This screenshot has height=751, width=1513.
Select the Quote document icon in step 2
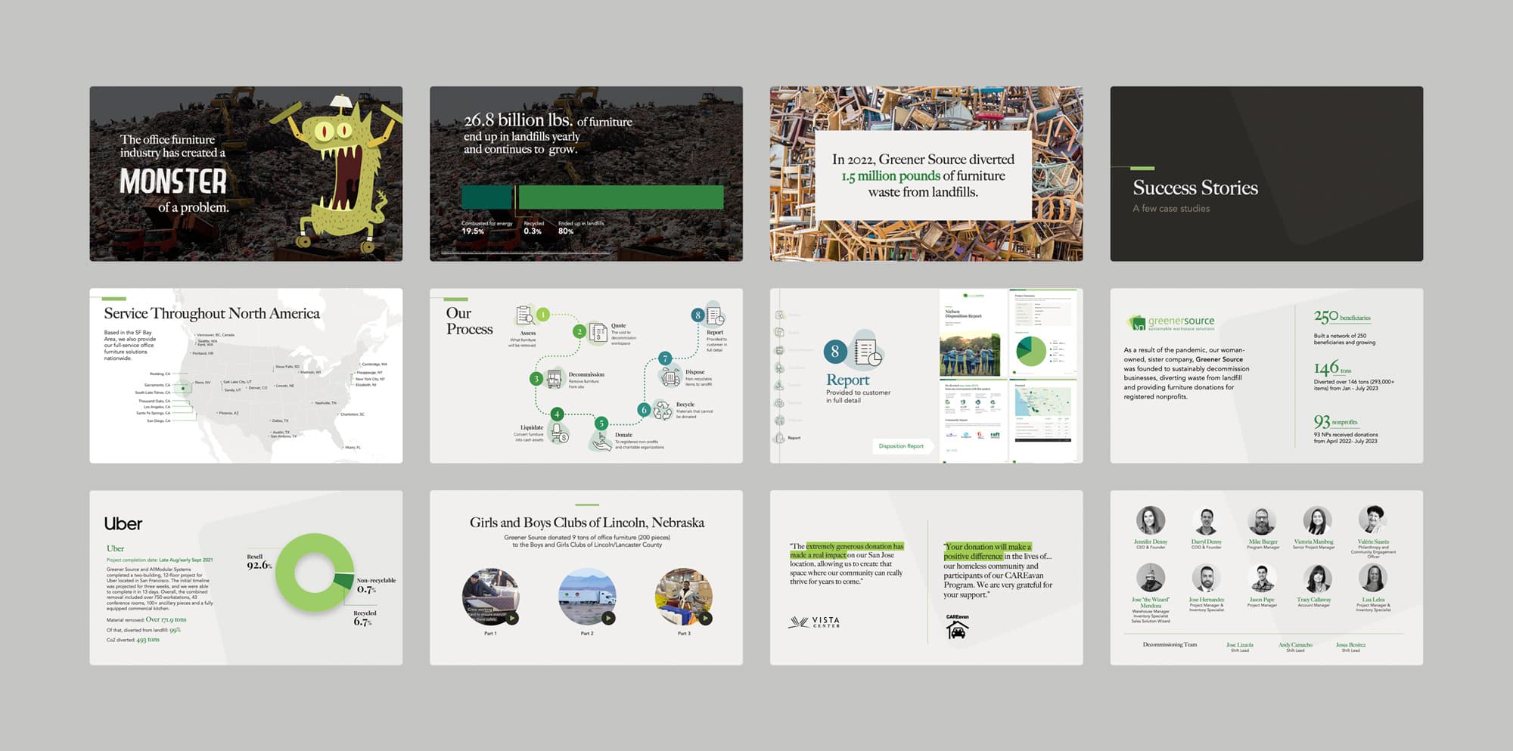[598, 332]
